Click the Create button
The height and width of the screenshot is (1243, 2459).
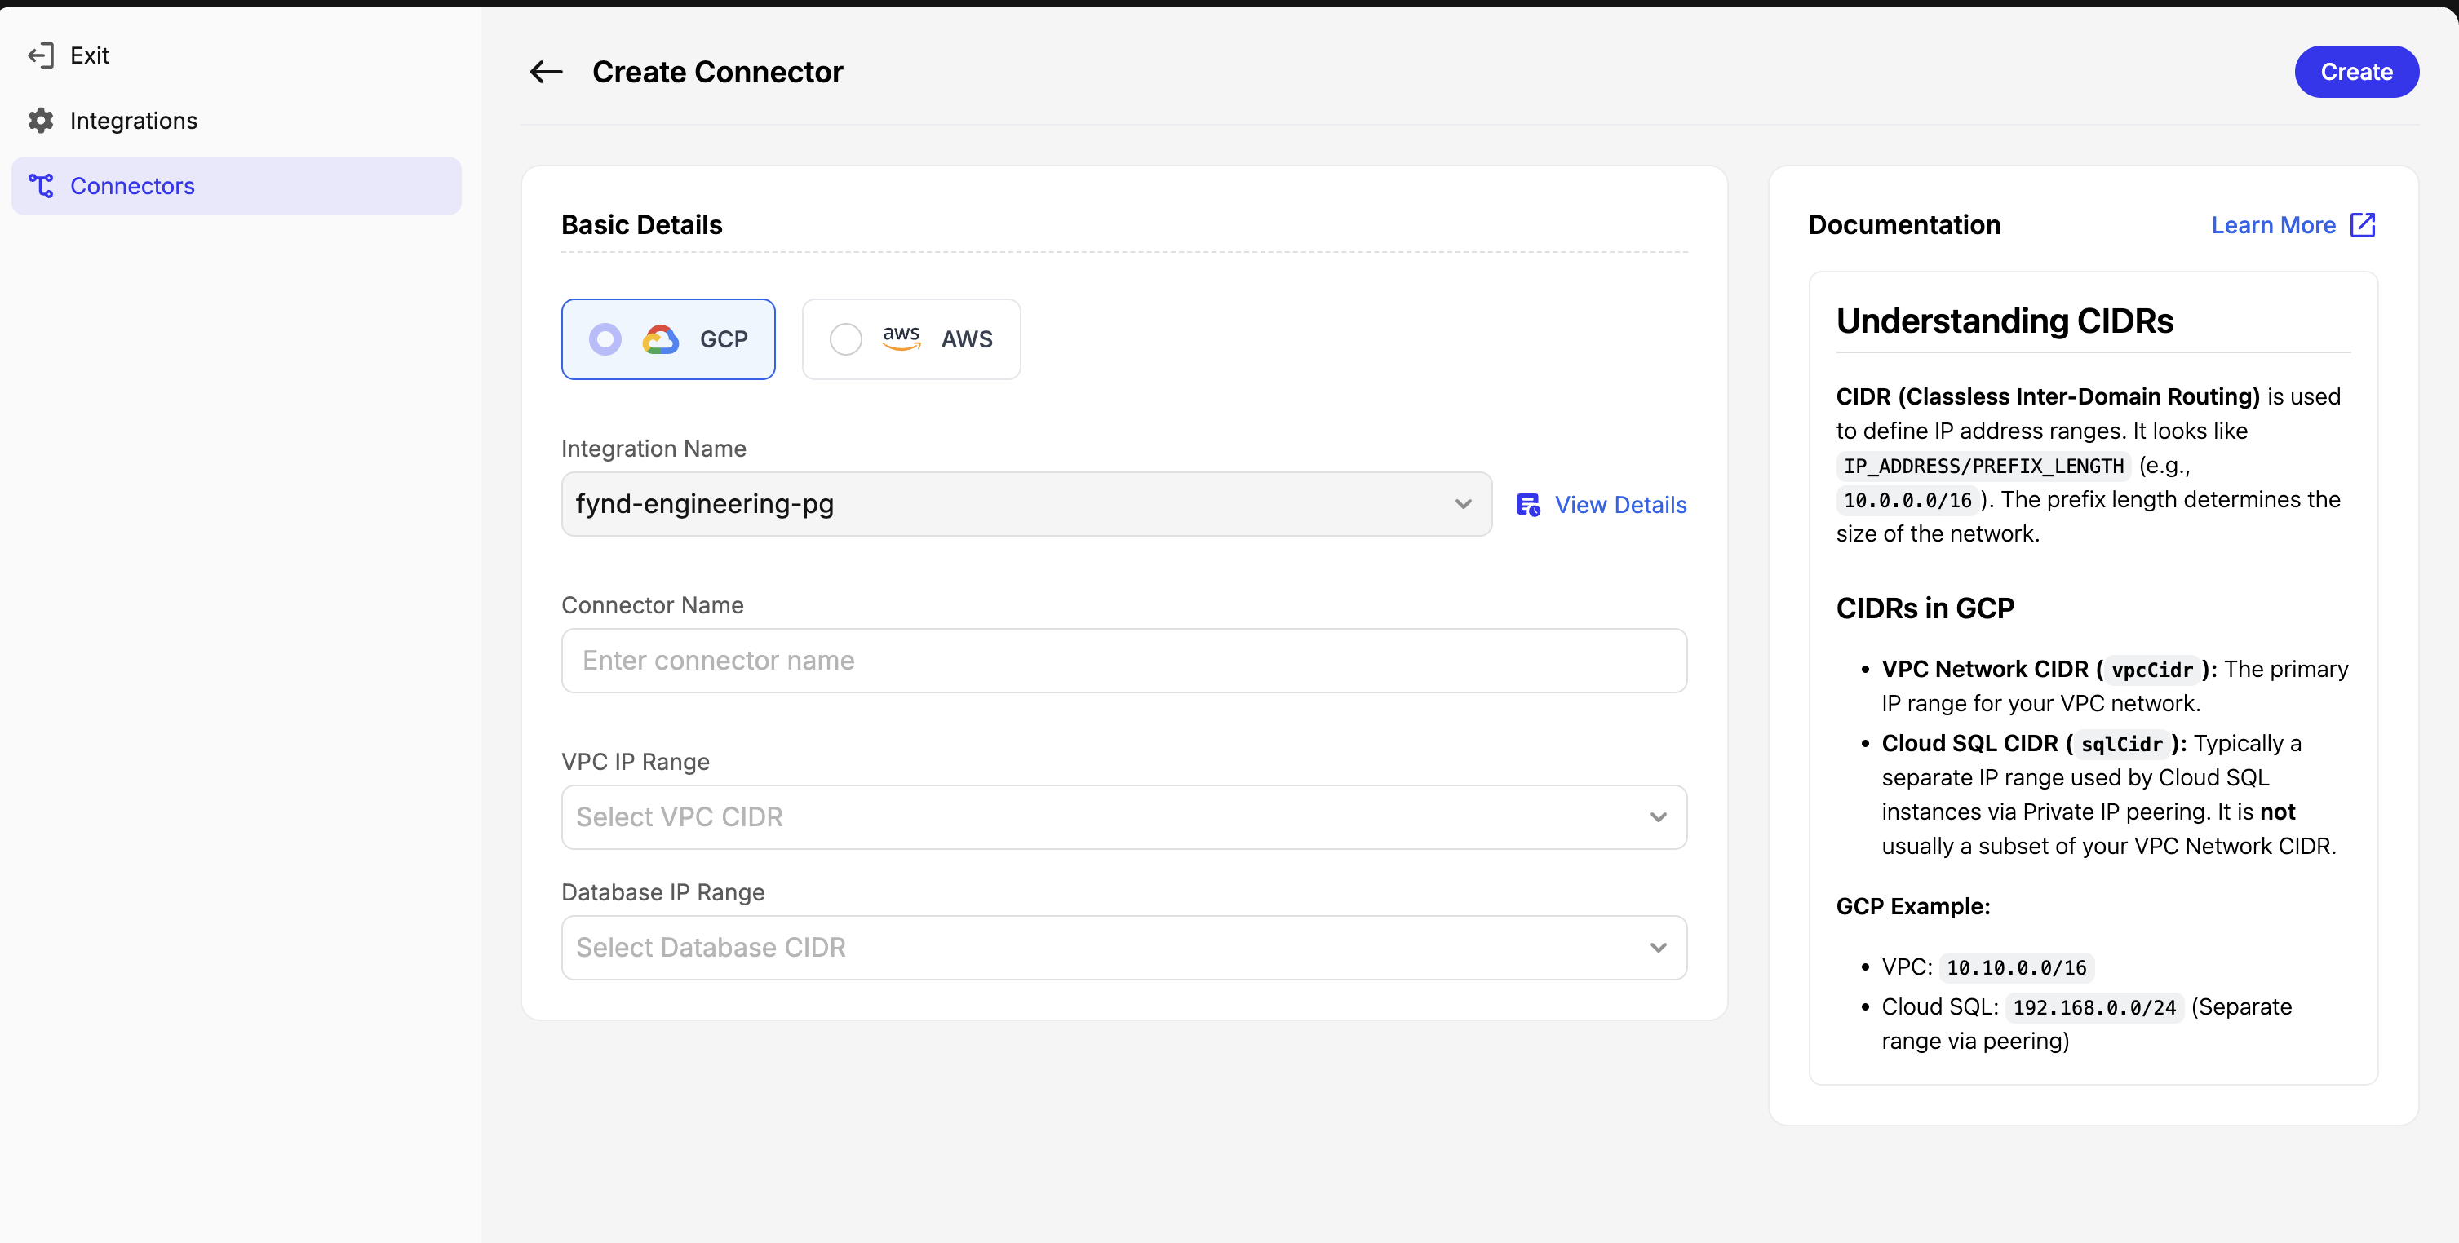coord(2356,72)
